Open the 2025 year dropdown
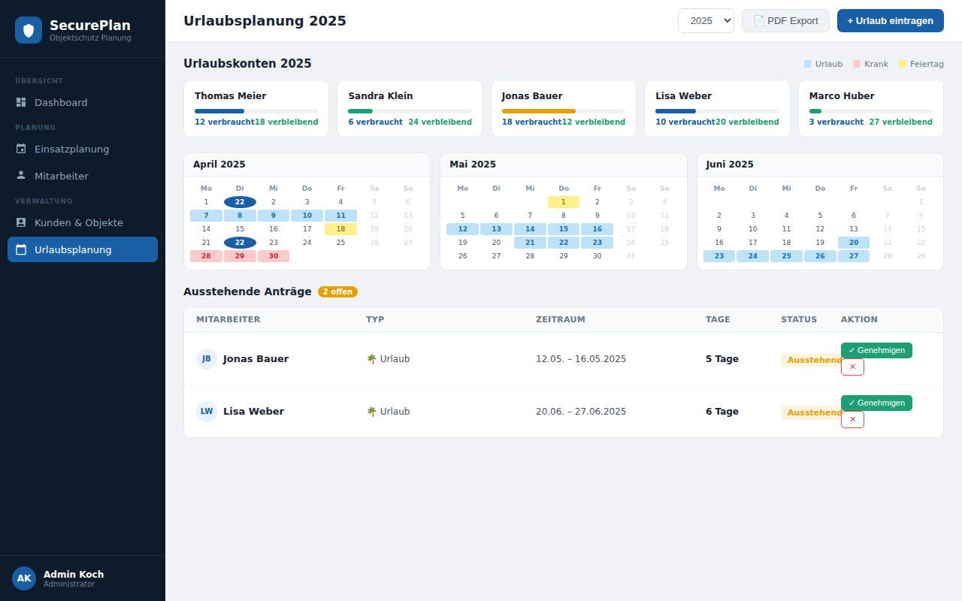The image size is (962, 601). click(x=705, y=20)
